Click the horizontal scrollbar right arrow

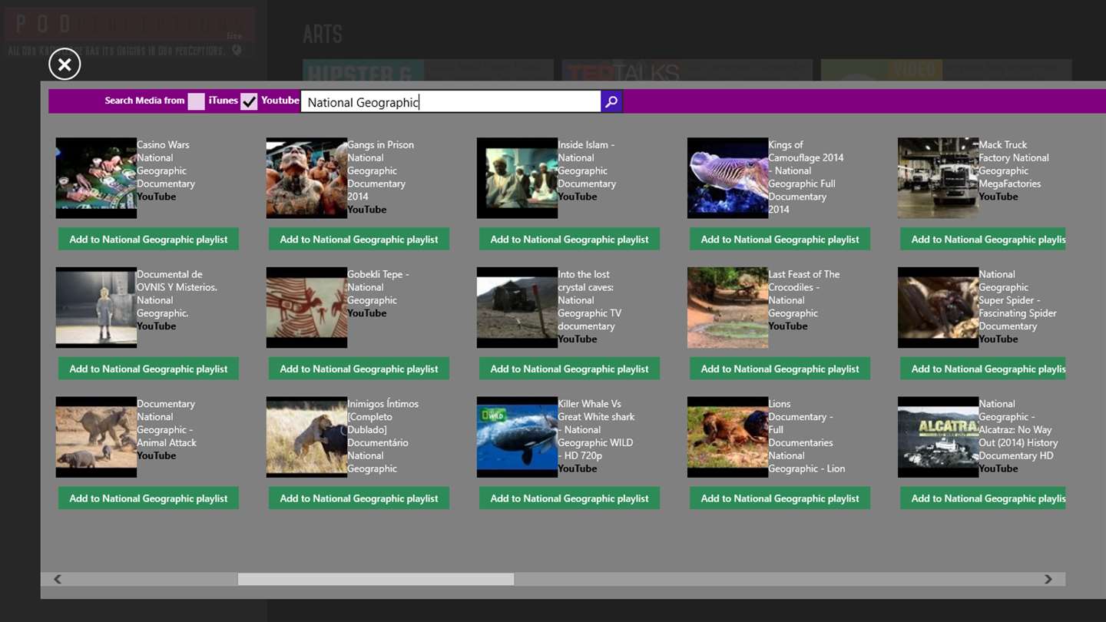tap(1048, 579)
